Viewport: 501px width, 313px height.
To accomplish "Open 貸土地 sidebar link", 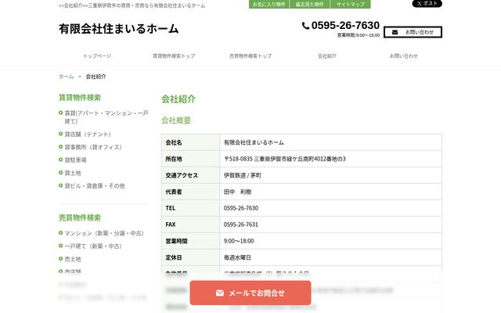I will (x=73, y=173).
